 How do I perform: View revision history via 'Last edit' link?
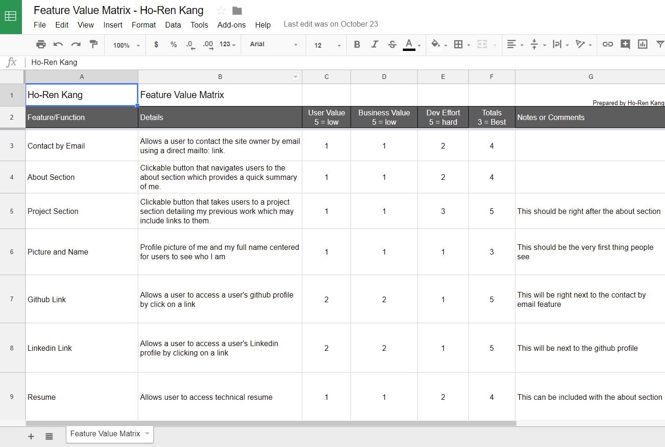click(x=330, y=24)
